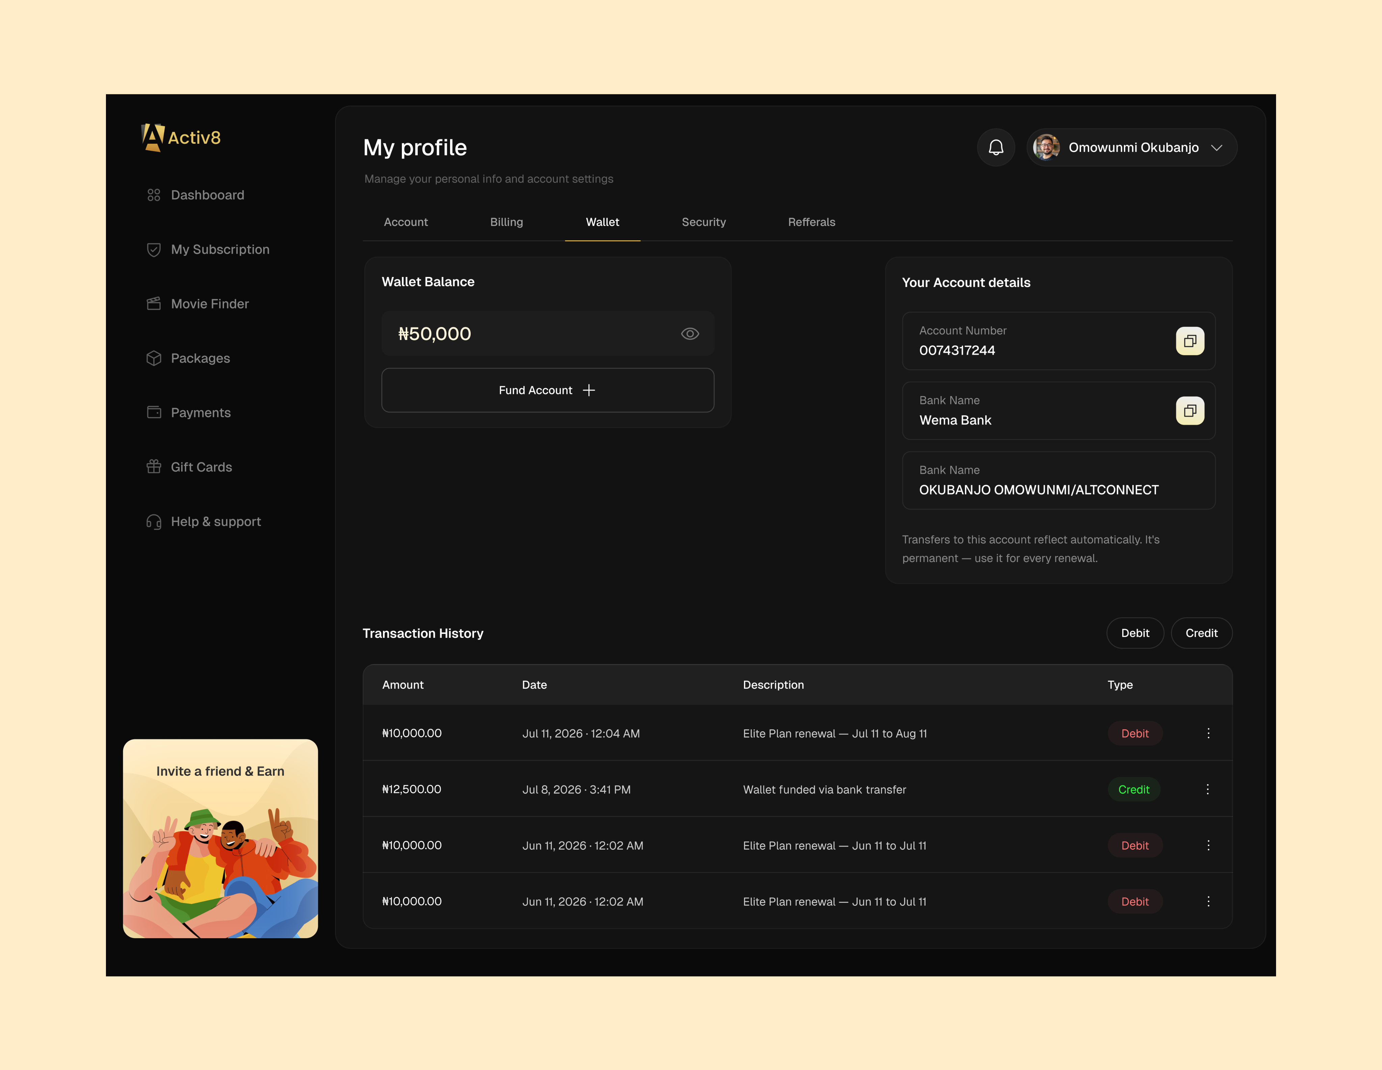Click the Jul 8, 2026 · 3:41 PM date
Image resolution: width=1382 pixels, height=1070 pixels.
click(x=576, y=790)
